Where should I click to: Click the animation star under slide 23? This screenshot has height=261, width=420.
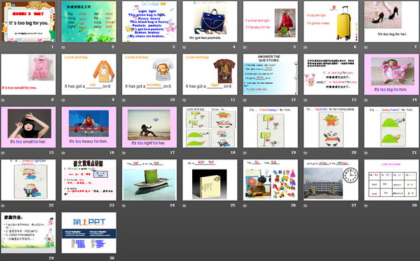click(64, 205)
